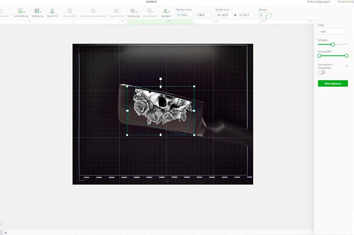Toggle the aspect ratio lock icon
Viewport: 354px width, 235px height.
click(235, 15)
